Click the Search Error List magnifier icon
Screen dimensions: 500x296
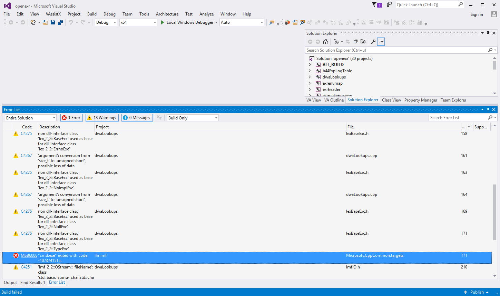pyautogui.click(x=490, y=118)
